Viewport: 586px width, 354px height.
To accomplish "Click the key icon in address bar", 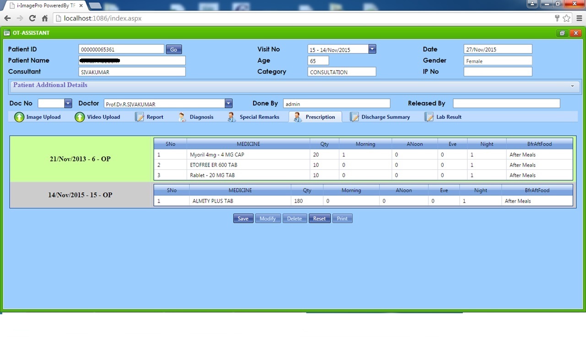I will point(557,18).
